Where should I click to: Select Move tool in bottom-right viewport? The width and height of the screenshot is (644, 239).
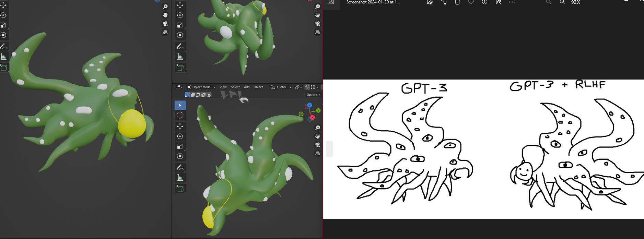click(180, 127)
